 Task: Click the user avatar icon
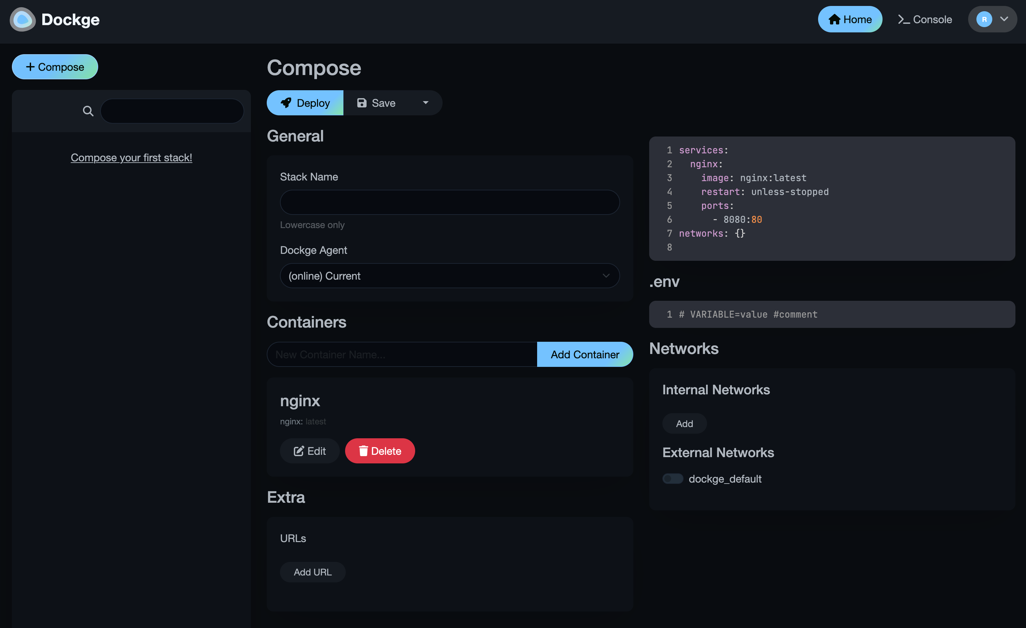[984, 19]
